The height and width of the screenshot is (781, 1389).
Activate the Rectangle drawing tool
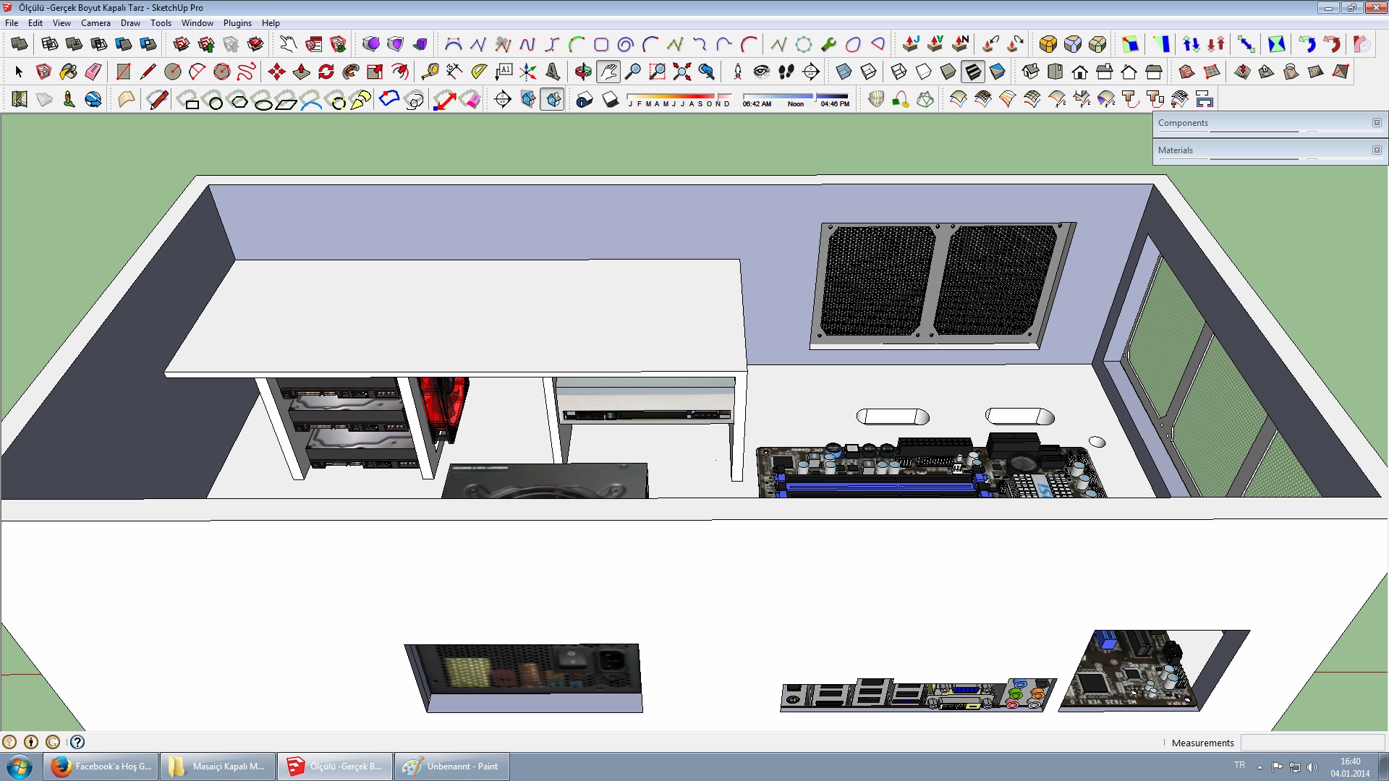tap(124, 72)
